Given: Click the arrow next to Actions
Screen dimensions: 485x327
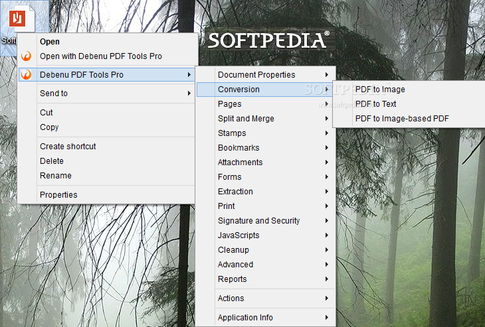Looking at the screenshot, I should tap(327, 298).
